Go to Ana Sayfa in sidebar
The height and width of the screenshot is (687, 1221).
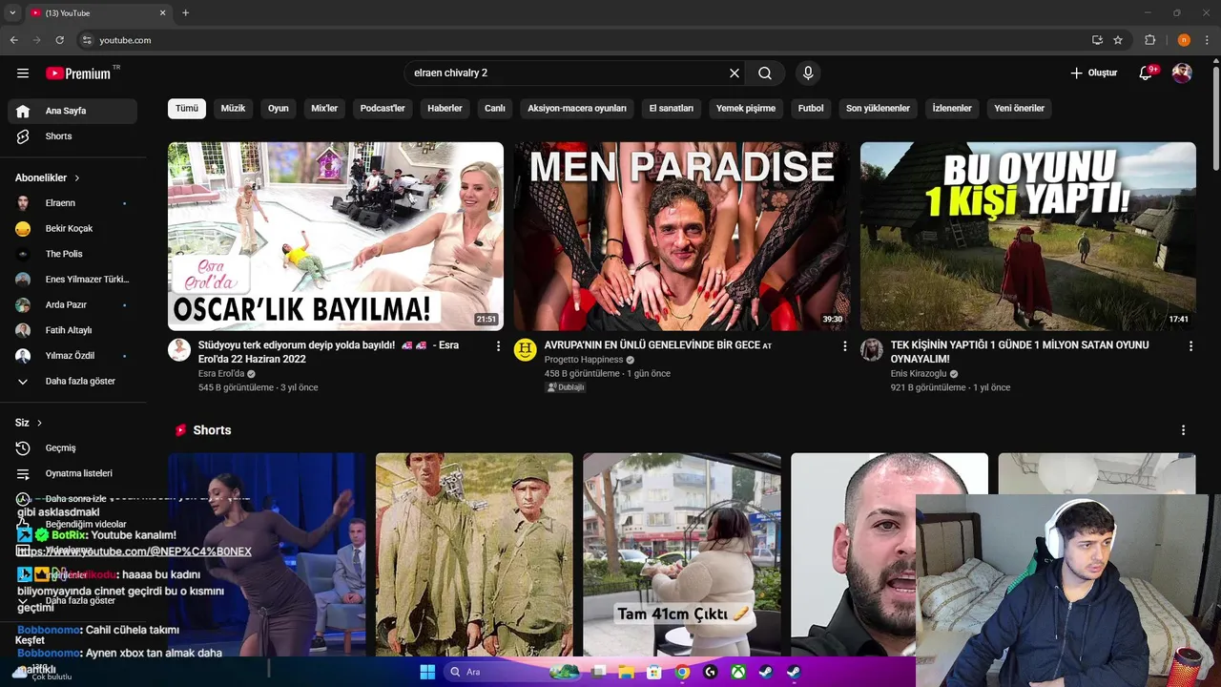tap(72, 111)
